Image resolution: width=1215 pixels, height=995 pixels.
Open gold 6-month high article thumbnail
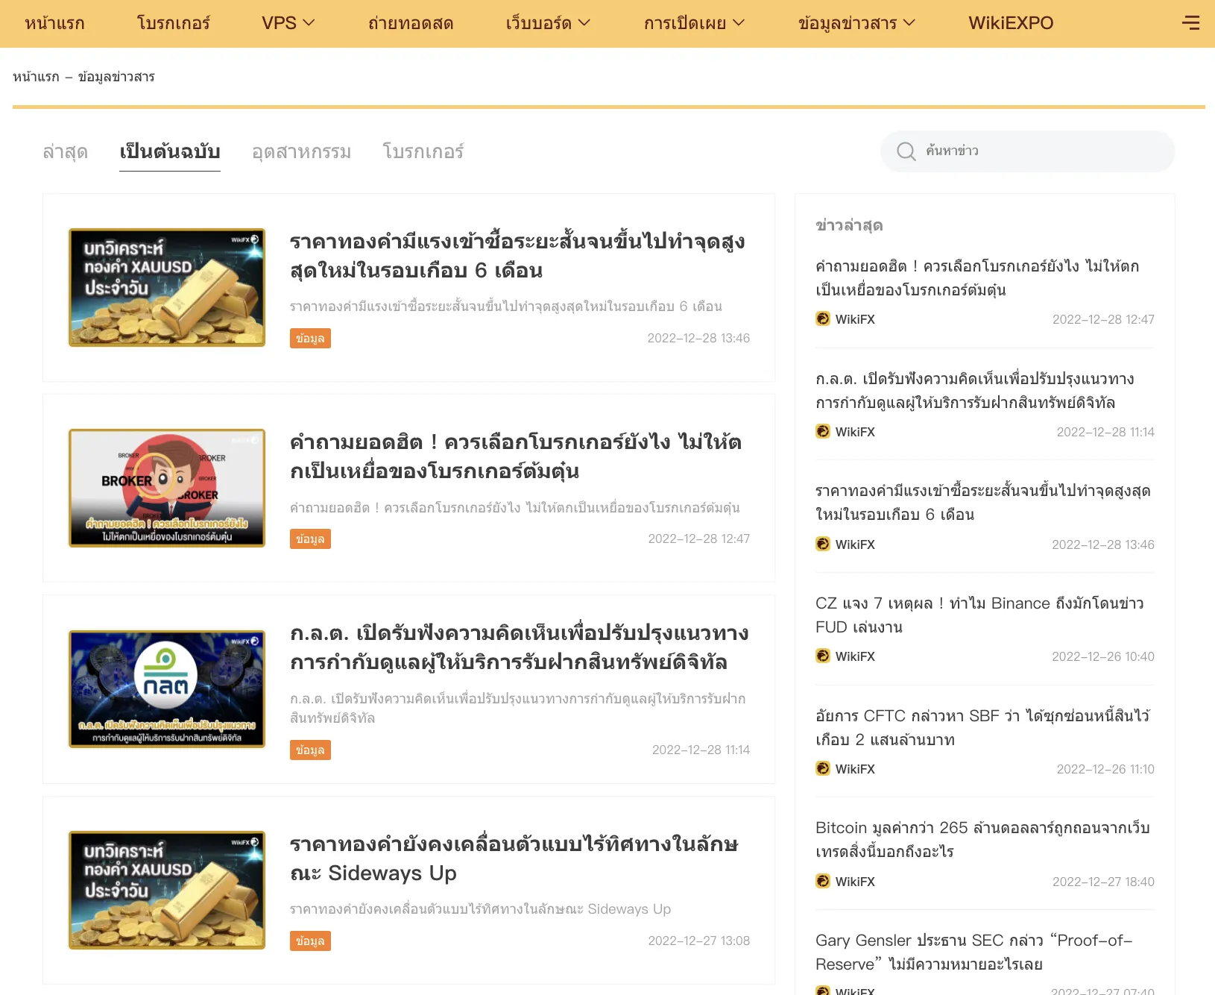pyautogui.click(x=167, y=287)
